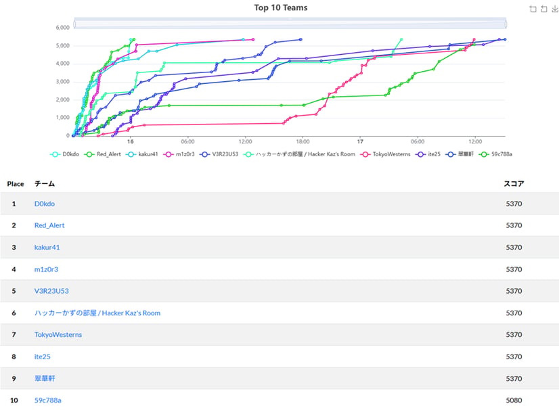Open V3R23U53 team link in table
The height and width of the screenshot is (410, 559).
pos(51,291)
